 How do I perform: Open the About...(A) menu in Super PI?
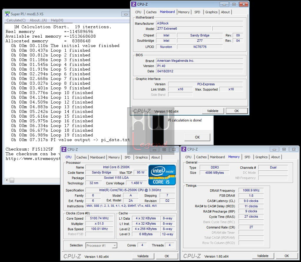point(38,20)
